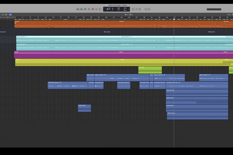The height and width of the screenshot is (155, 233).
Task: Open the Tuner from control bar
Action: tap(136, 9)
